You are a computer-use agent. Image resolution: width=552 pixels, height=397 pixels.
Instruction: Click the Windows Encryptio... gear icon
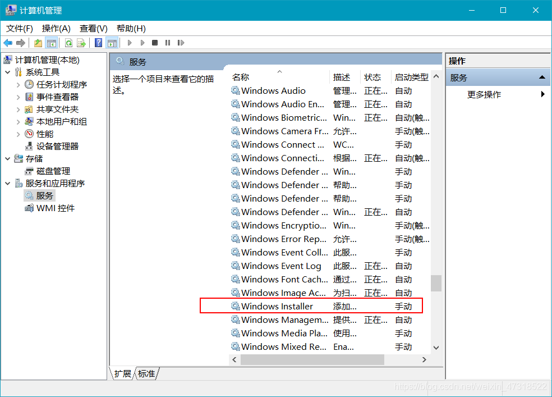[235, 225]
